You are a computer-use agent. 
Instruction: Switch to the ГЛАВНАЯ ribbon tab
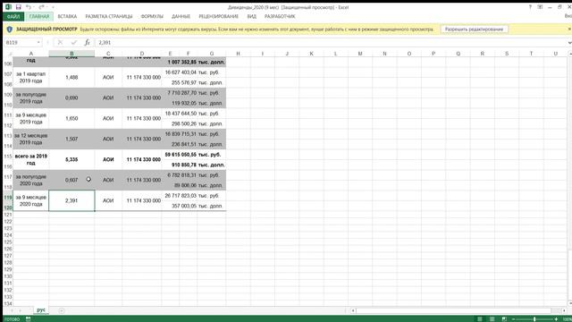tap(39, 16)
